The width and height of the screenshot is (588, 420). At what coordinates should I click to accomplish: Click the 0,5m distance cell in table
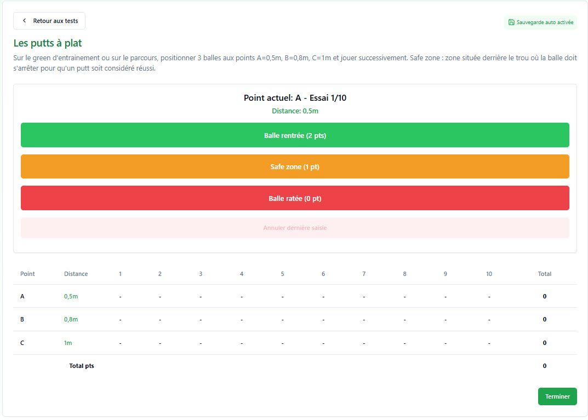(71, 296)
